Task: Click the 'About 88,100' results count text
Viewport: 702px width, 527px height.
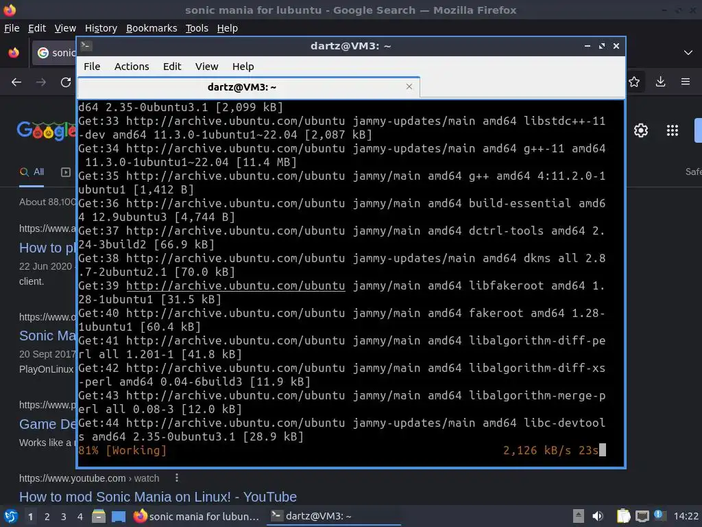Action: (x=47, y=202)
